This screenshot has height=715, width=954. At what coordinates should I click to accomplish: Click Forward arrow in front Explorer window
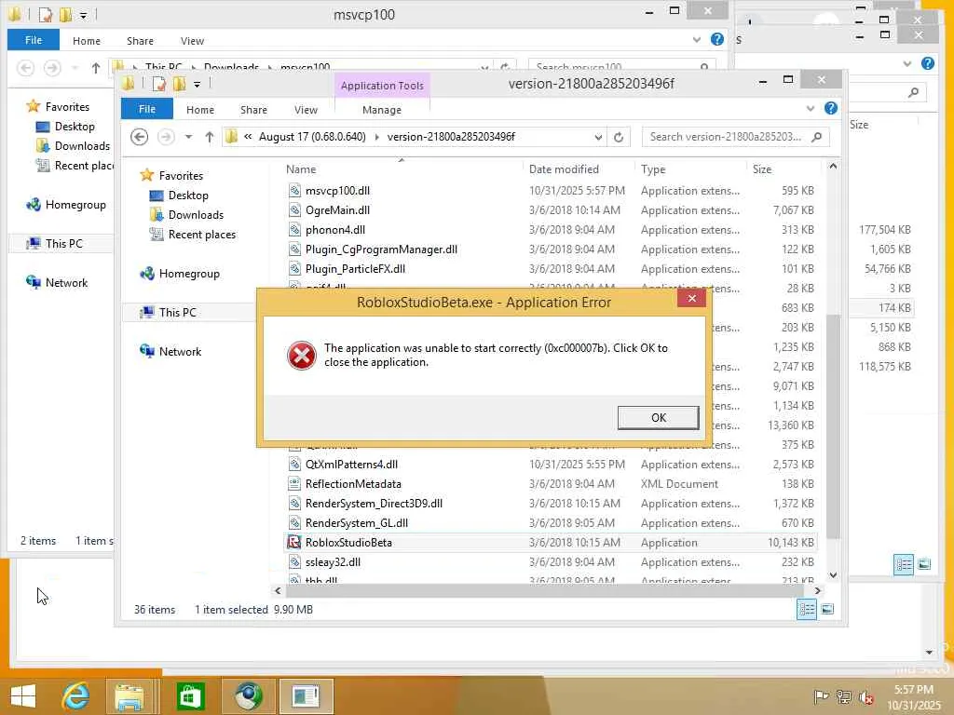(x=166, y=137)
